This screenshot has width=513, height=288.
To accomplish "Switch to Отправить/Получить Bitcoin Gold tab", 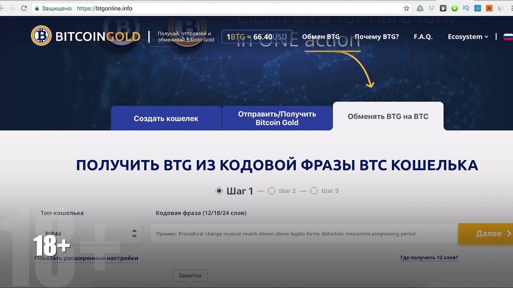I will coord(277,118).
